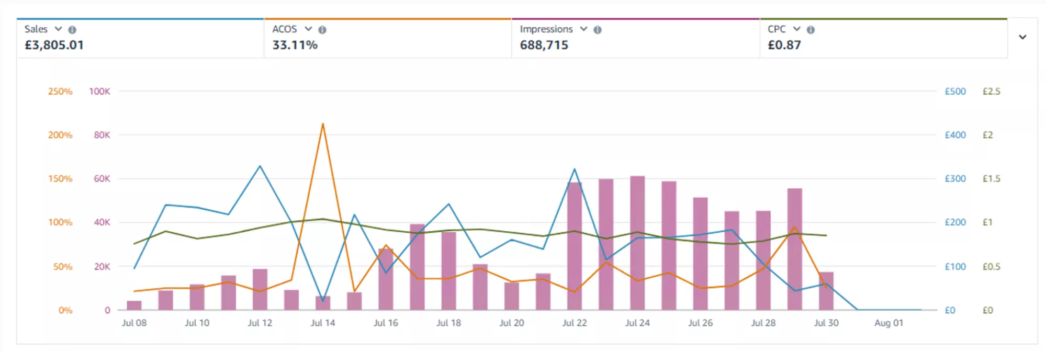
Task: Expand the ACOS metric dropdown chevron
Action: tap(308, 29)
